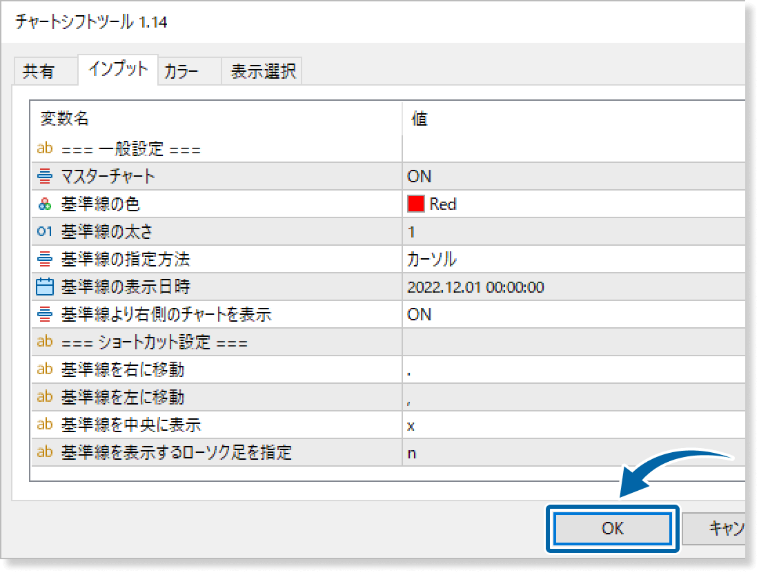The image size is (759, 573).
Task: Select the 基準線より右側のチャートを表示 row label
Action: [166, 314]
